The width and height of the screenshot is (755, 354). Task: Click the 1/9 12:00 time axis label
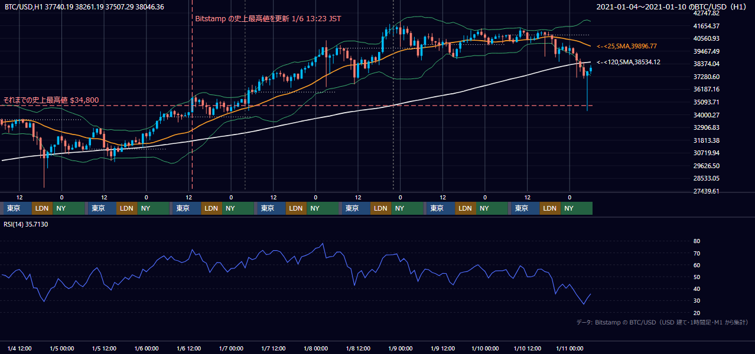click(443, 348)
